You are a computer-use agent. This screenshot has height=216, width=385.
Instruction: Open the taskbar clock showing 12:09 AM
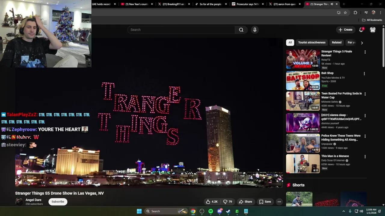pyautogui.click(x=371, y=211)
